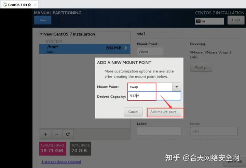Click the keyboard layout icon beside us
Viewport: 246px width, 168px height.
point(198,21)
